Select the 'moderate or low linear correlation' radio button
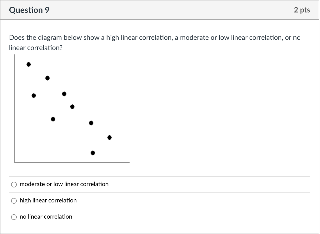 coord(14,184)
